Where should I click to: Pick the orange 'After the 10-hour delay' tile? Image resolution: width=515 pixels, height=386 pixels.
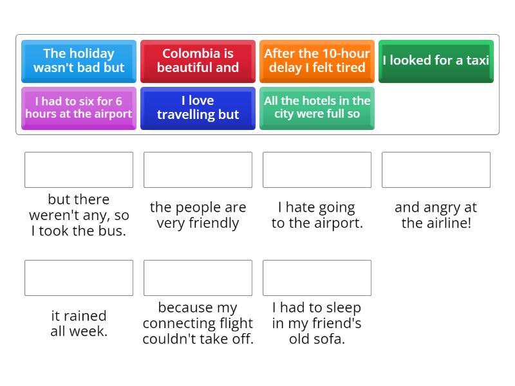[x=317, y=61]
